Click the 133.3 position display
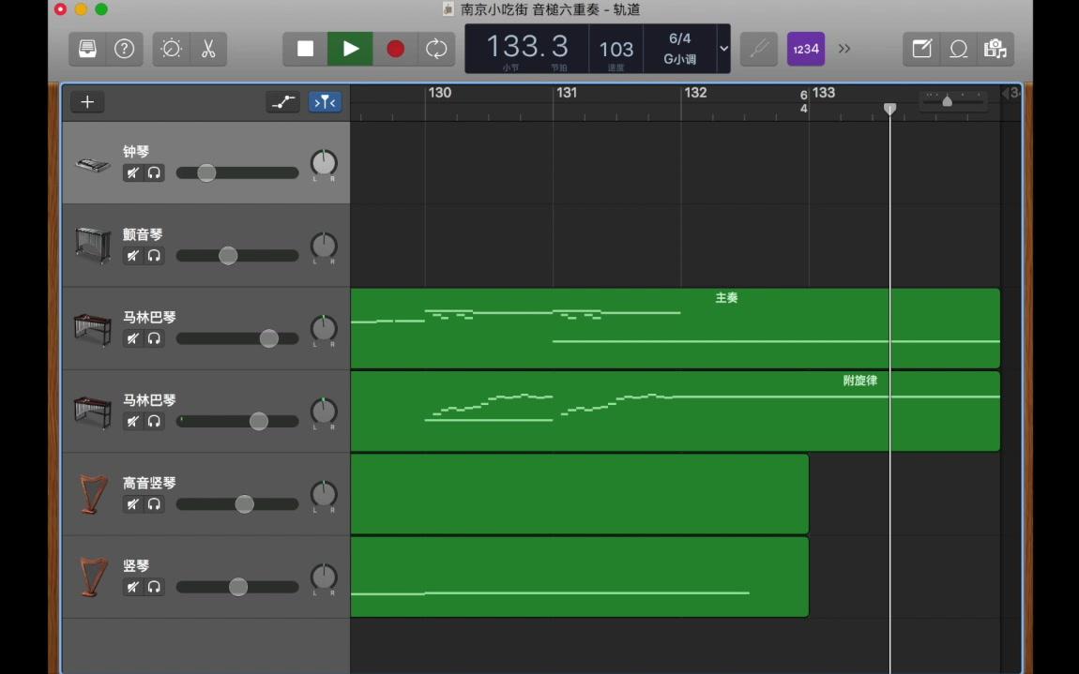 (x=527, y=47)
